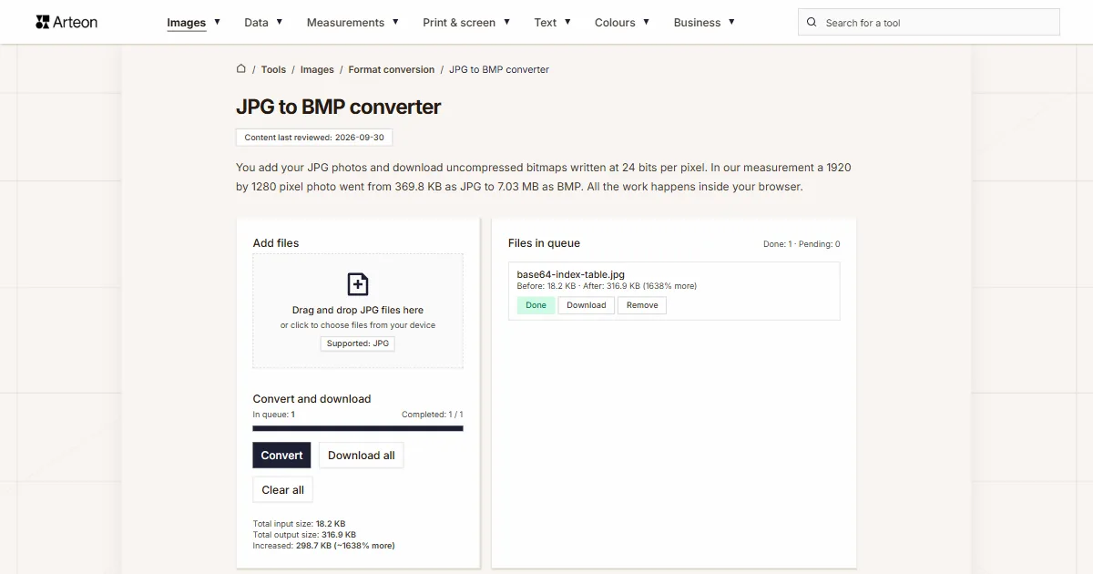Expand the Images menu arrow
Image resolution: width=1093 pixels, height=574 pixels.
pos(217,22)
